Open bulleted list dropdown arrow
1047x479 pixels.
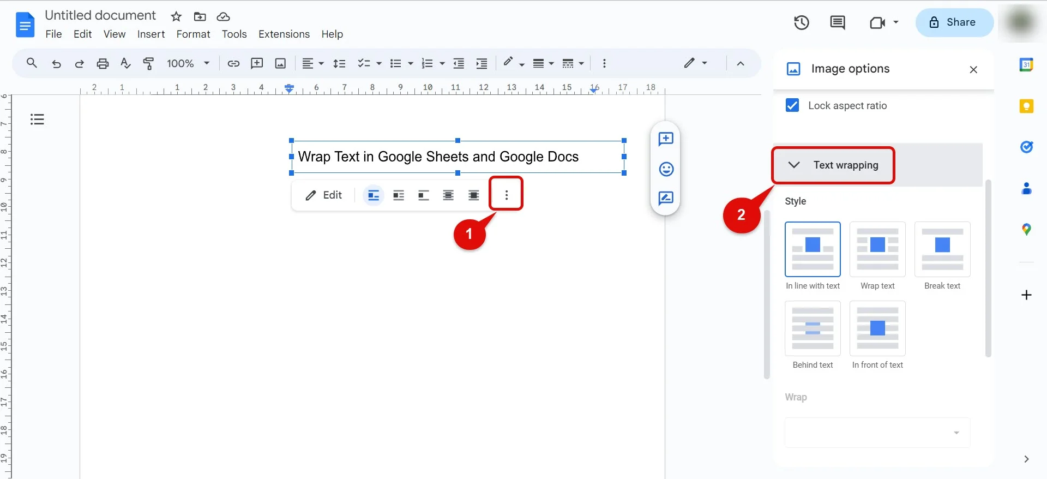pyautogui.click(x=411, y=63)
